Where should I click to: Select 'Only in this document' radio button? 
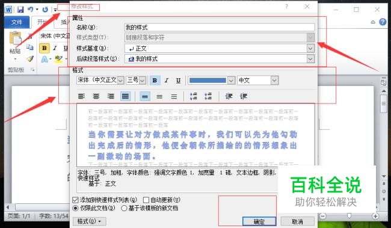75,208
